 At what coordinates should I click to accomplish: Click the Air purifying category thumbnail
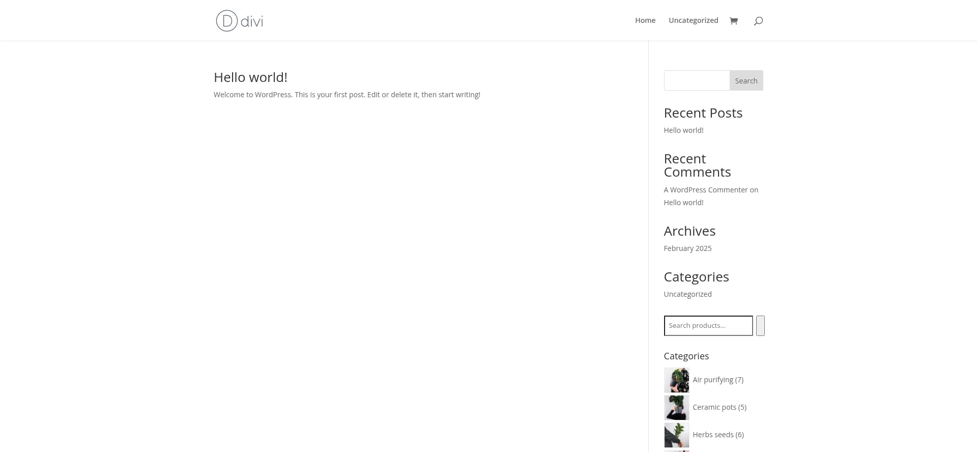(x=676, y=380)
